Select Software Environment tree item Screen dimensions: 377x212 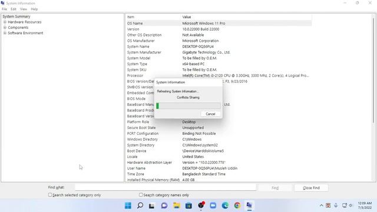coord(25,33)
